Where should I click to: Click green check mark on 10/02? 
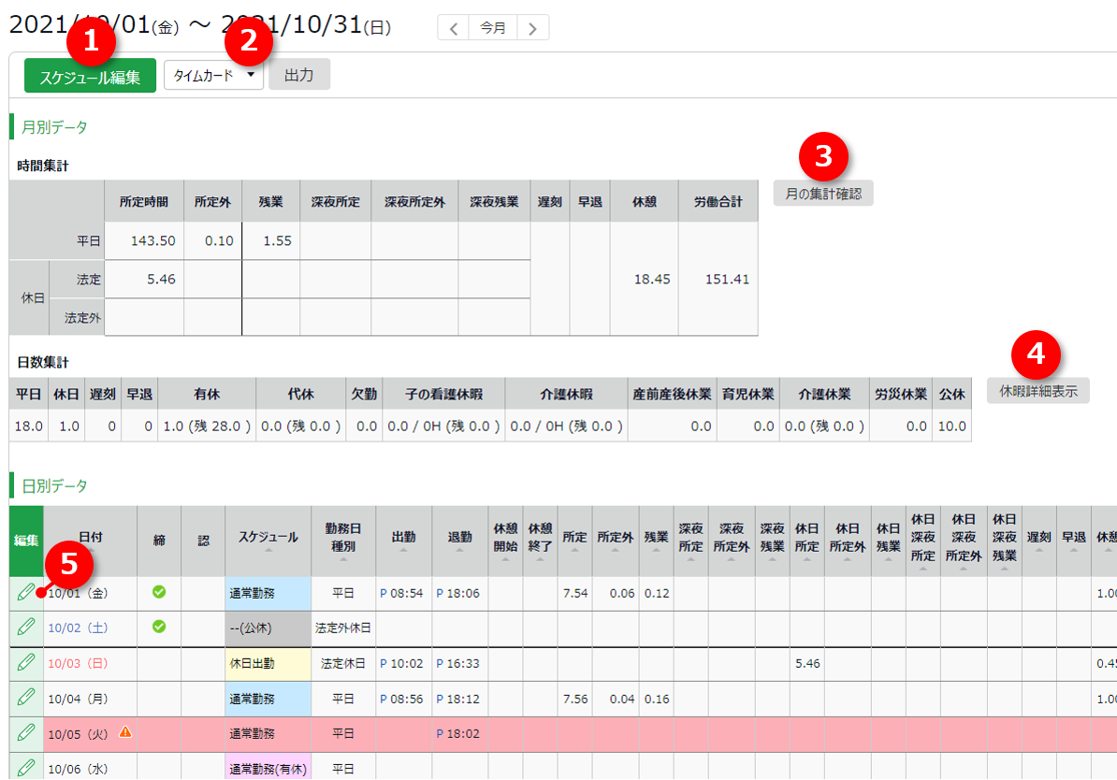(x=159, y=627)
